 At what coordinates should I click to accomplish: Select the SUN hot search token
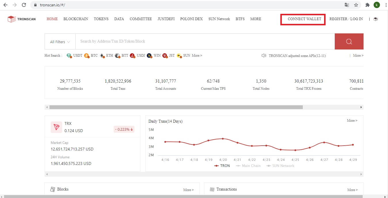click(183, 56)
